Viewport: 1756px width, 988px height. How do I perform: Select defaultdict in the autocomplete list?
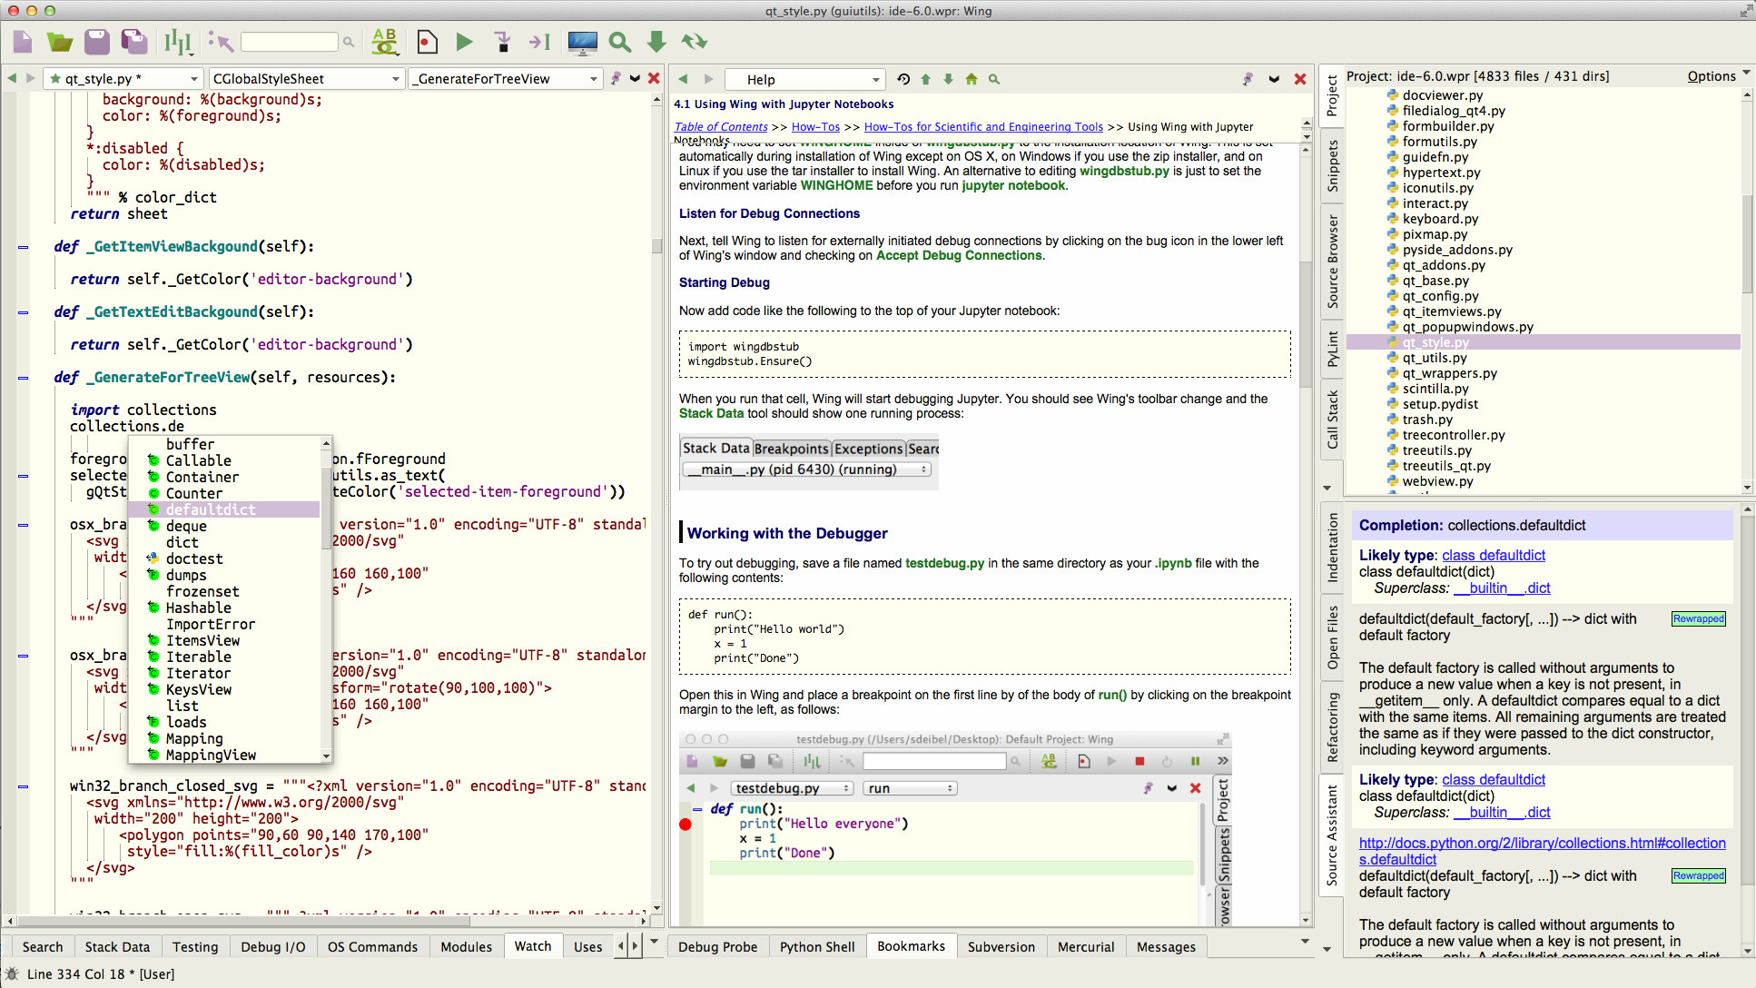click(x=211, y=509)
